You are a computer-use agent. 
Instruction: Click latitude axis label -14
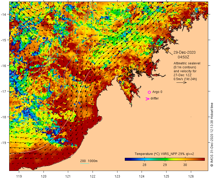pyautogui.click(x=3, y=14)
